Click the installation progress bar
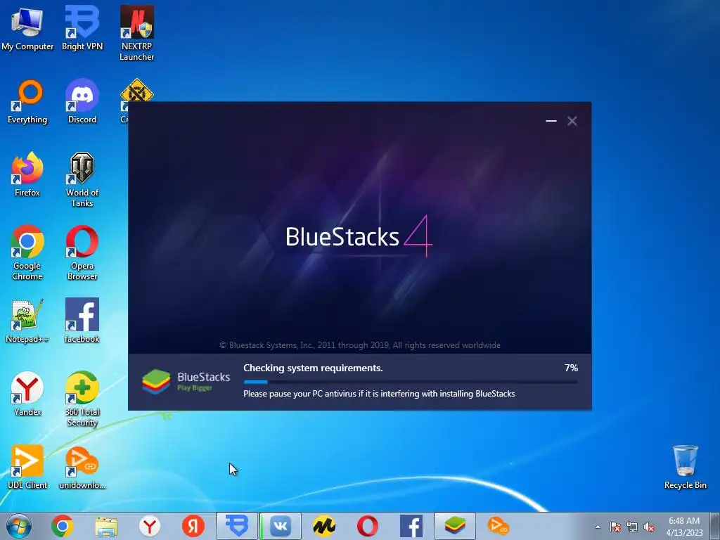 click(410, 382)
